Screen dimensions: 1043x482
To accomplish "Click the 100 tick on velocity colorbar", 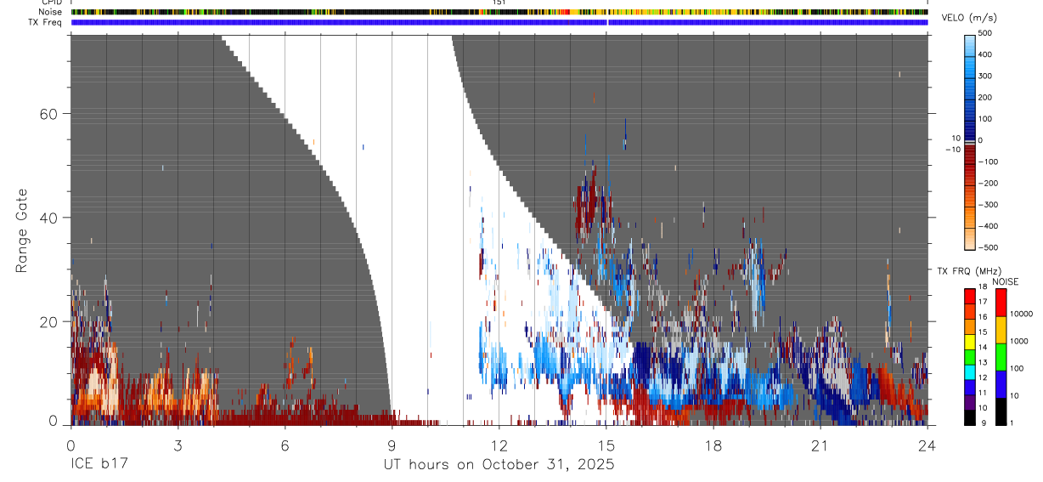I will coord(986,119).
